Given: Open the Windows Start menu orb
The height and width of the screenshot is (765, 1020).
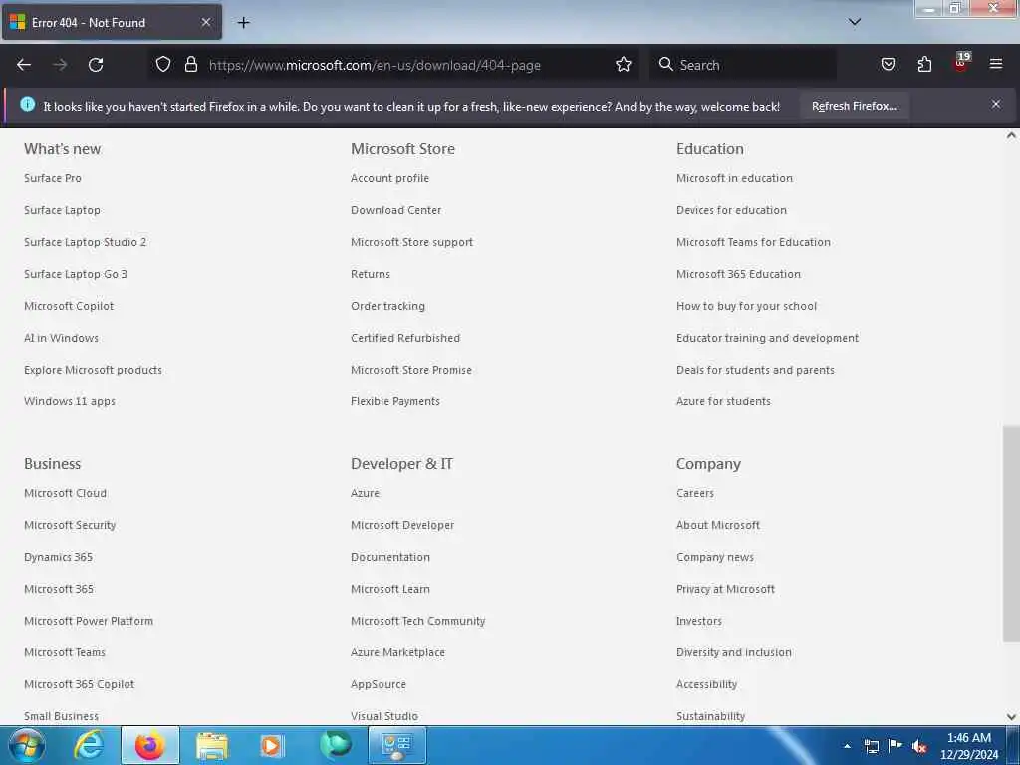Looking at the screenshot, I should [27, 745].
